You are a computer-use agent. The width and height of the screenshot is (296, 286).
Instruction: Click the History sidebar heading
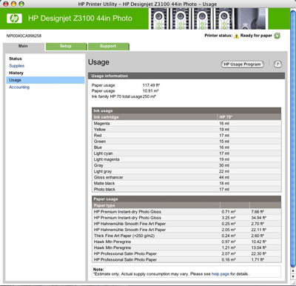16,73
